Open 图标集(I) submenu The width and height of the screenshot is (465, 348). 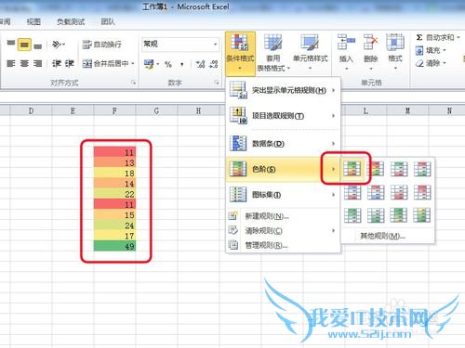point(284,194)
